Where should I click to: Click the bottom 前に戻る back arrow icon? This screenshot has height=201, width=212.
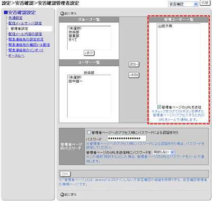coord(62,195)
